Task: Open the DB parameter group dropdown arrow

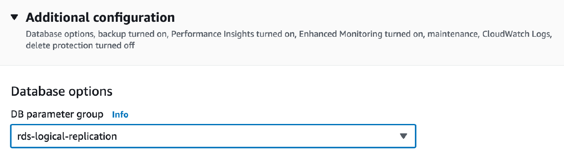Action: (403, 136)
